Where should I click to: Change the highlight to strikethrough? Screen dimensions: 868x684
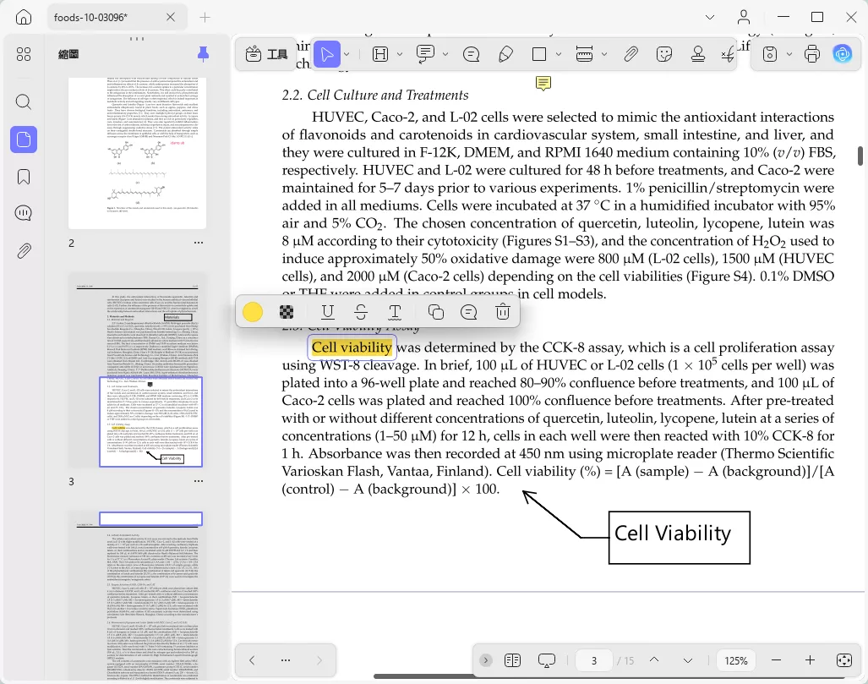pyautogui.click(x=361, y=312)
